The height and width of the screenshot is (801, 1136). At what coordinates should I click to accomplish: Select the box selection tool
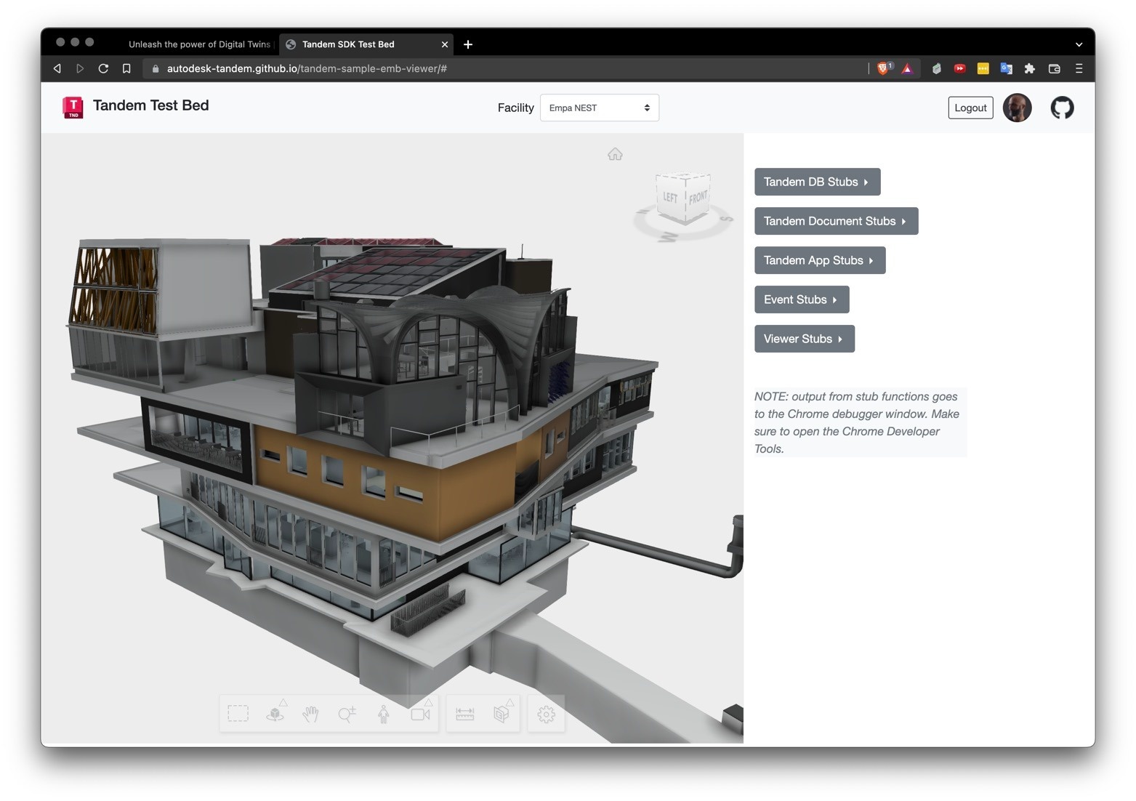[238, 714]
